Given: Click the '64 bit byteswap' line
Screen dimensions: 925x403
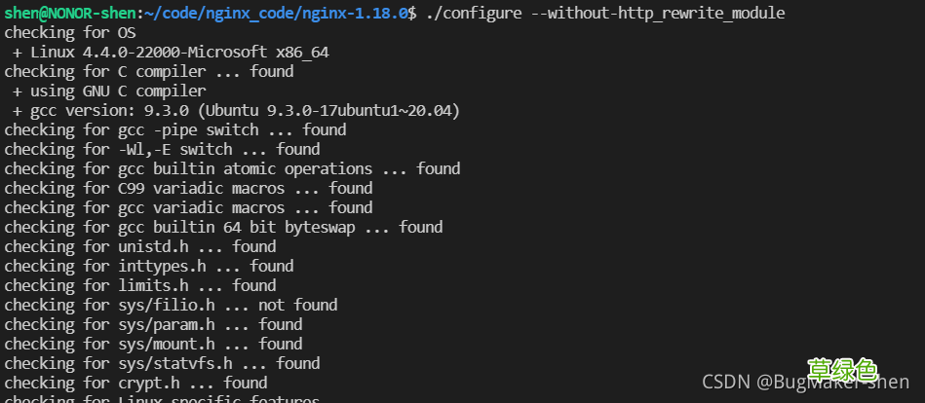Looking at the screenshot, I should (223, 227).
